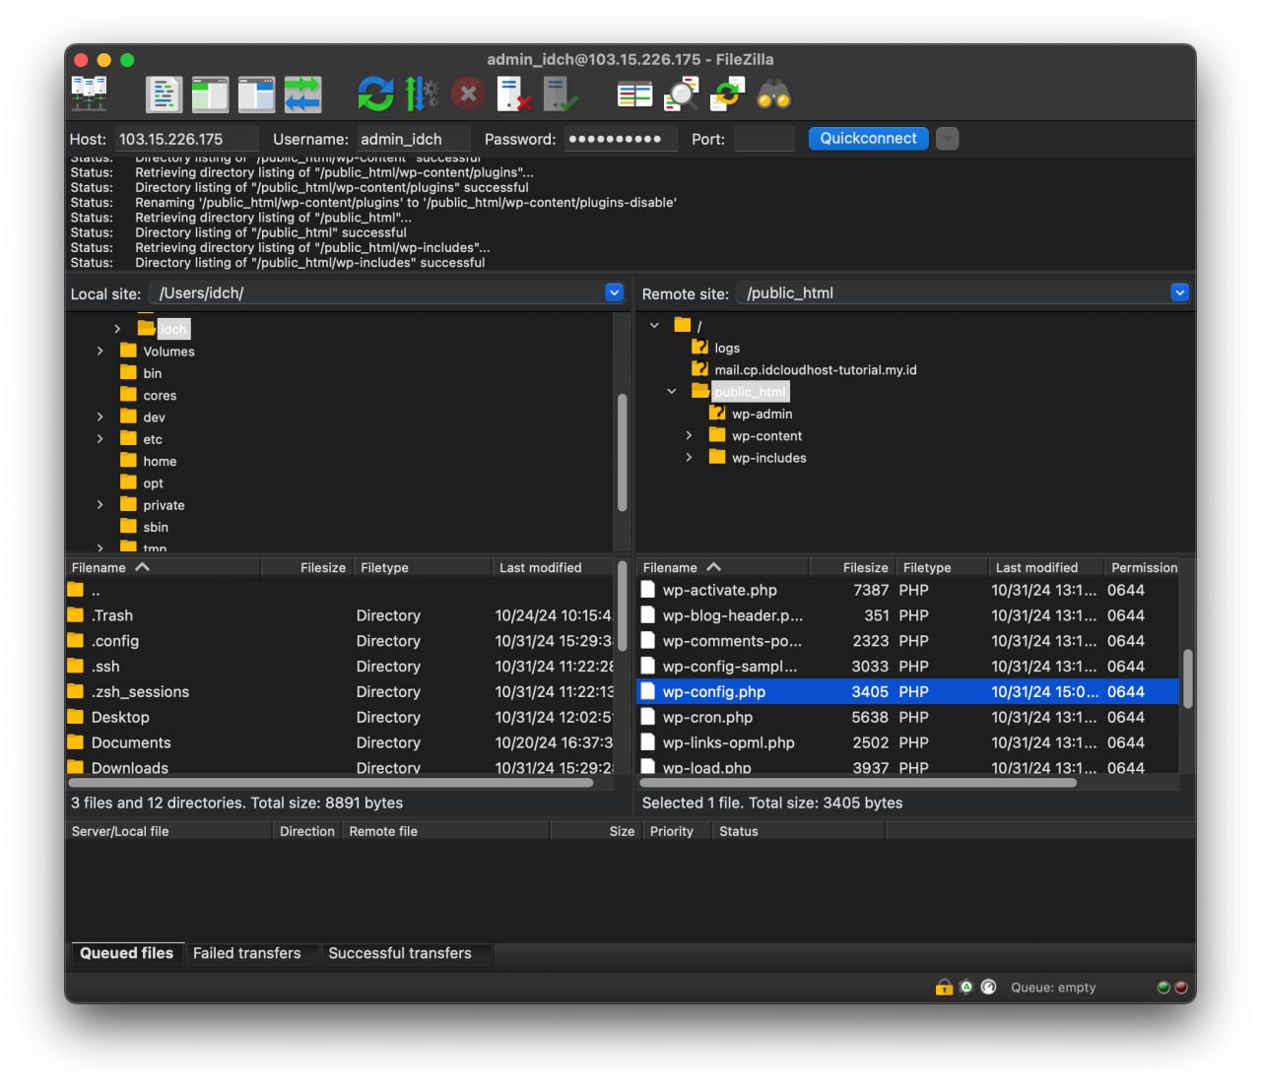1261x1089 pixels.
Task: Select the Documents directory in local files
Action: (x=340, y=742)
